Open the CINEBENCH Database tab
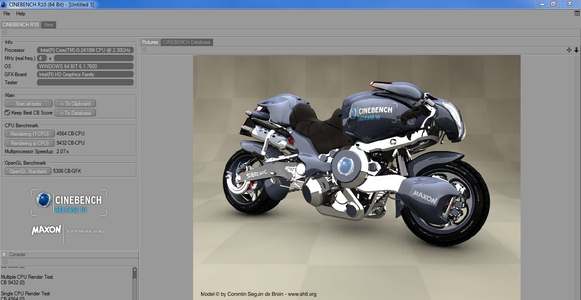The image size is (581, 300). [x=187, y=42]
